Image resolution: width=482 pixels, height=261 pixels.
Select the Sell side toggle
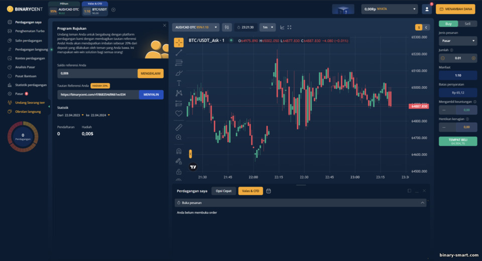click(x=467, y=24)
